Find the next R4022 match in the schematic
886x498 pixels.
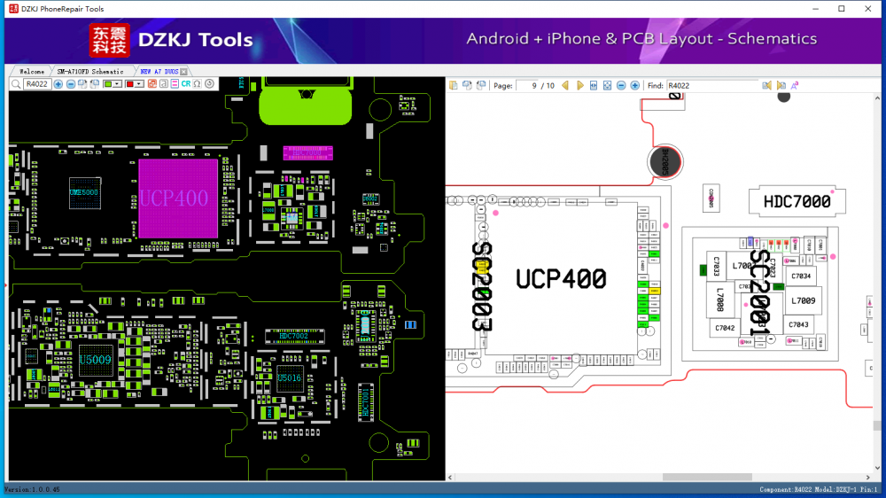(781, 86)
